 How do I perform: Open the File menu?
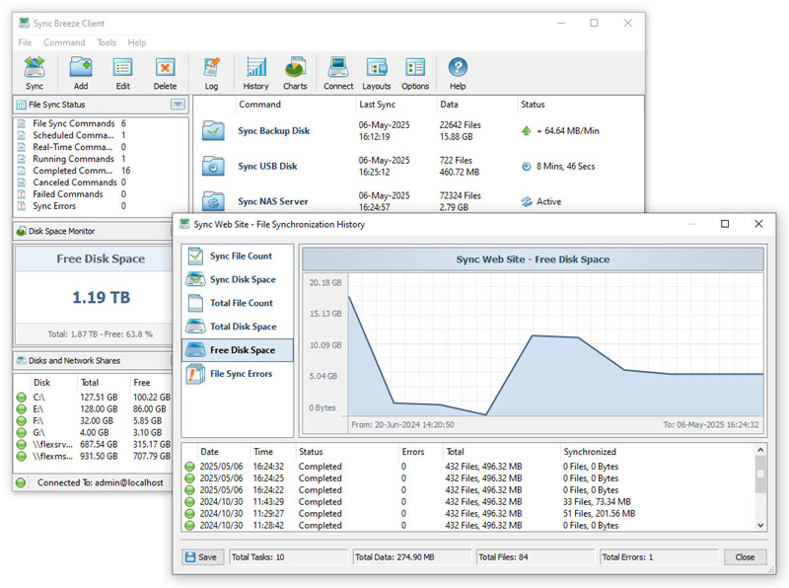pos(25,42)
